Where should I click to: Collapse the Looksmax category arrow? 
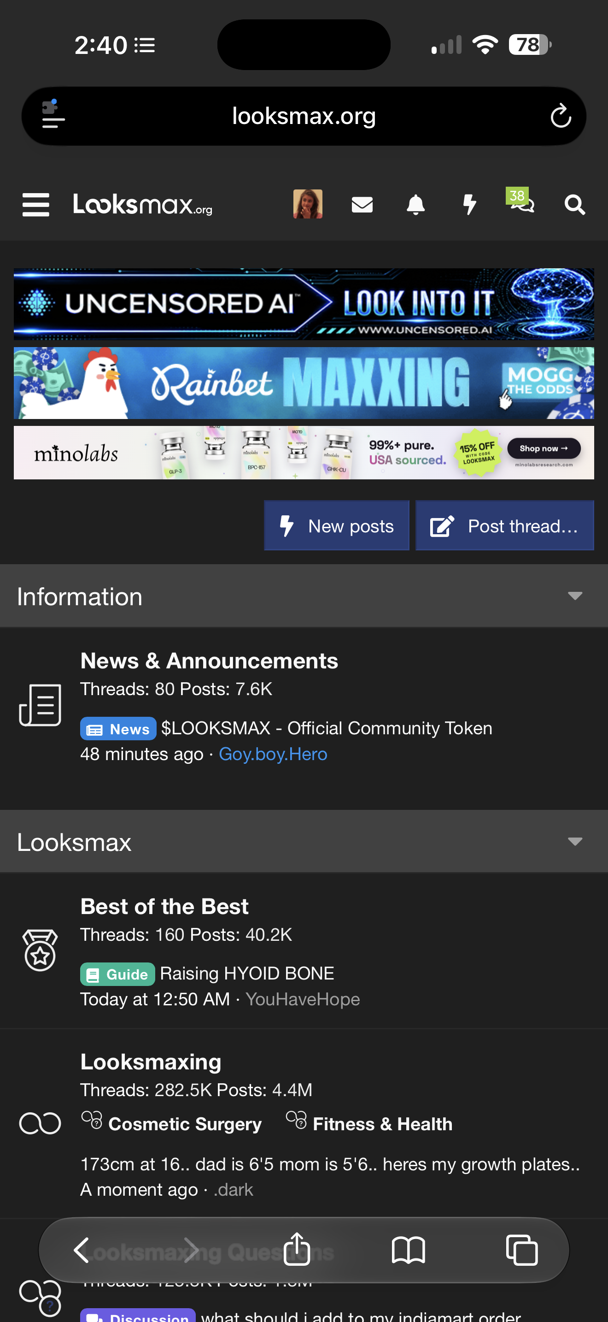click(x=575, y=842)
